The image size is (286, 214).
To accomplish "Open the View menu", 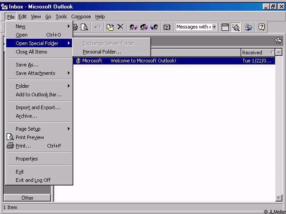I will tap(36, 17).
